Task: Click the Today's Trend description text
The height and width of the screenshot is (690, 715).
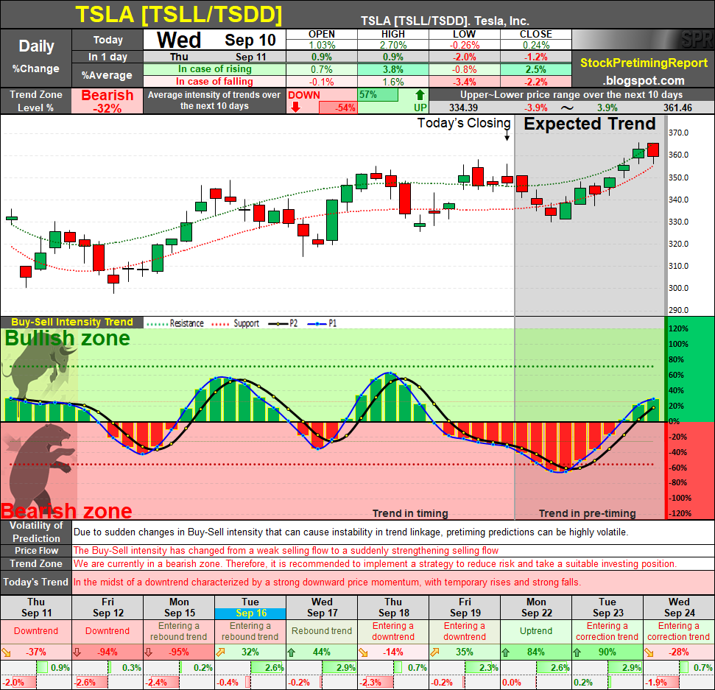Action: tap(327, 582)
